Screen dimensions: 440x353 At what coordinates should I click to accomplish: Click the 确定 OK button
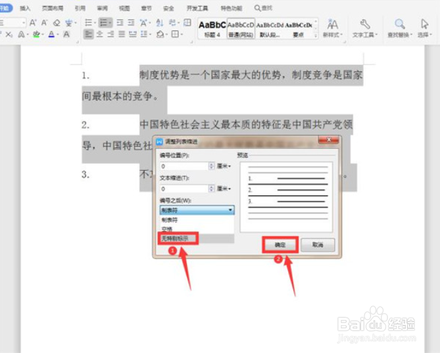[x=280, y=245]
